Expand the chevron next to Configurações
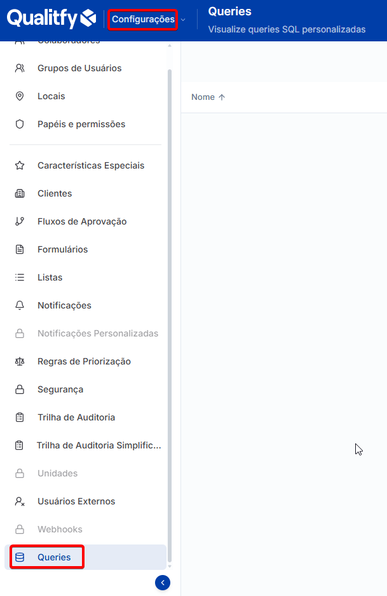387x596 pixels. [x=183, y=20]
